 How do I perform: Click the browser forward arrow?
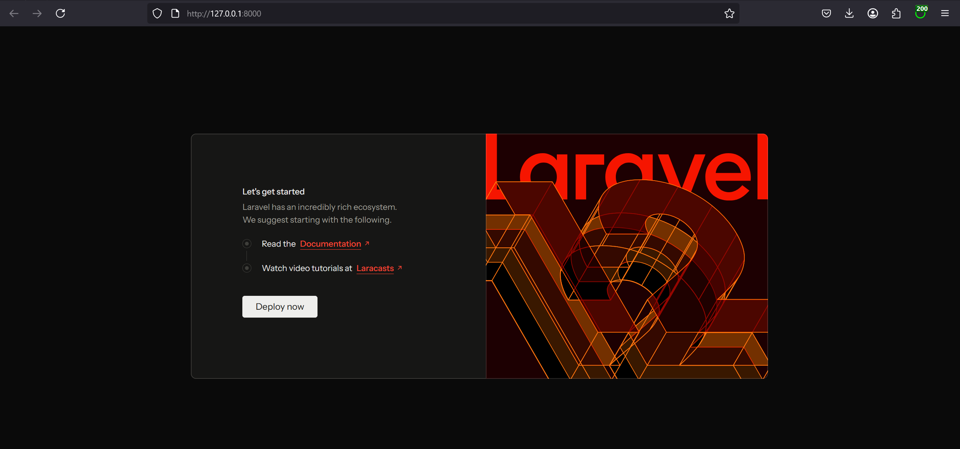tap(37, 14)
